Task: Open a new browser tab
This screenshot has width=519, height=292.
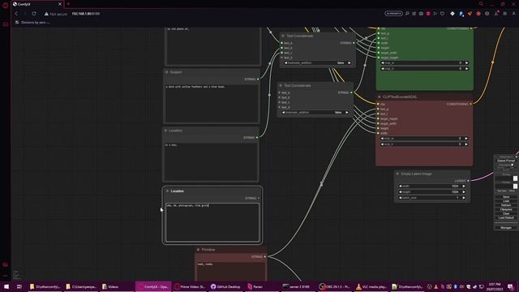Action: (x=68, y=4)
